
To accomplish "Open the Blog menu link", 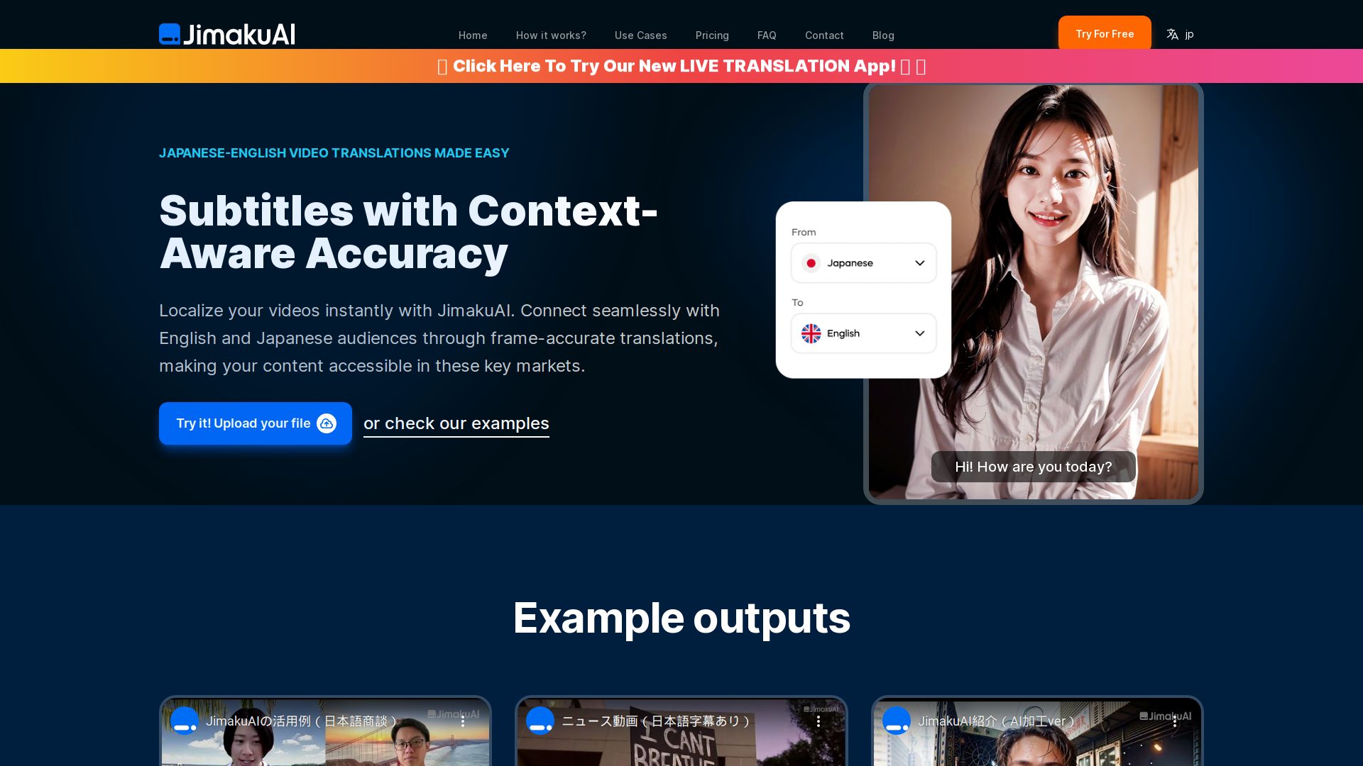I will tap(883, 35).
